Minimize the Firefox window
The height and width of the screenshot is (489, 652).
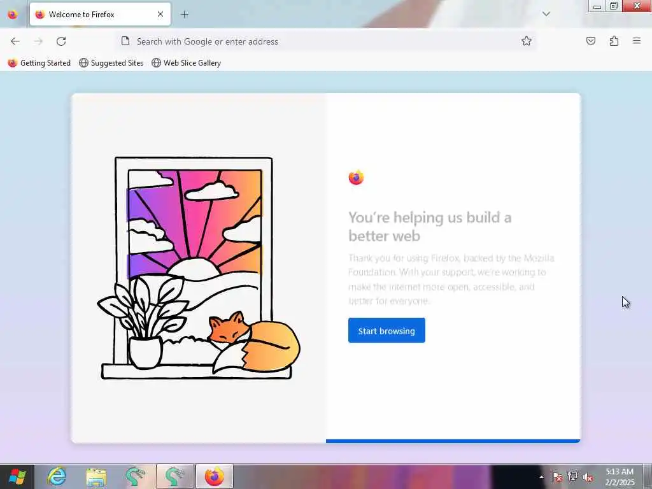[x=597, y=6]
